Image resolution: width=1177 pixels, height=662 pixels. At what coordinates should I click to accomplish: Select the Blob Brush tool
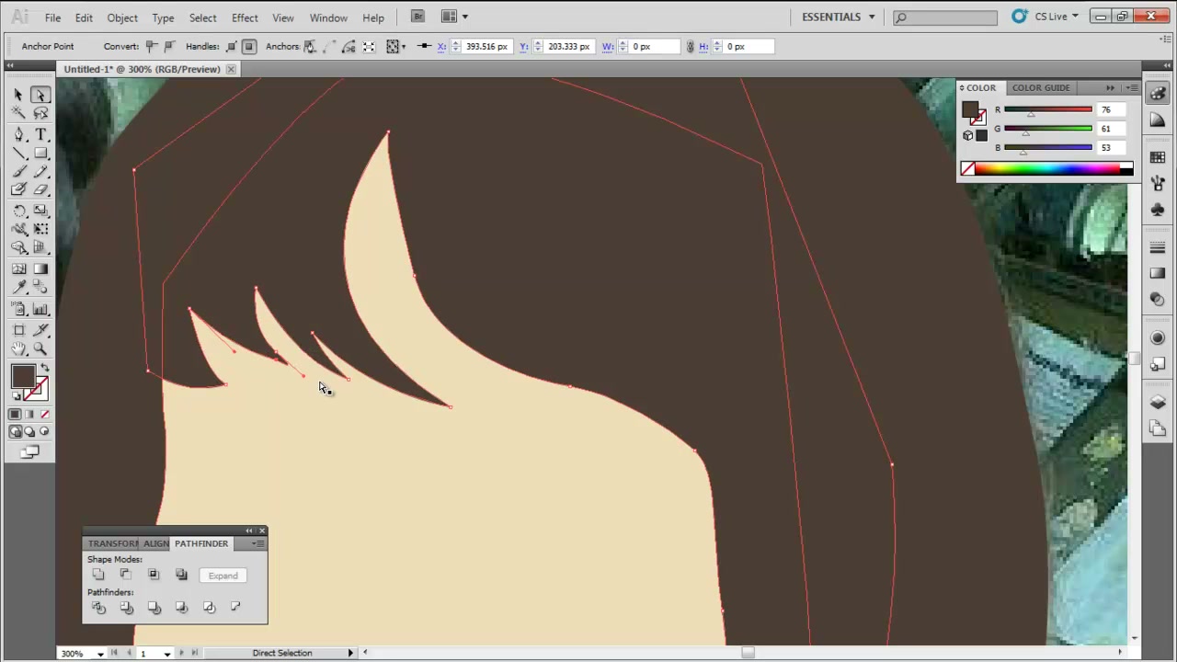click(18, 189)
